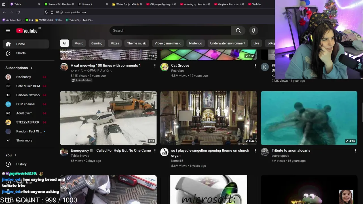Image resolution: width=363 pixels, height=204 pixels.
Task: Select the Live filter chip
Action: click(256, 43)
